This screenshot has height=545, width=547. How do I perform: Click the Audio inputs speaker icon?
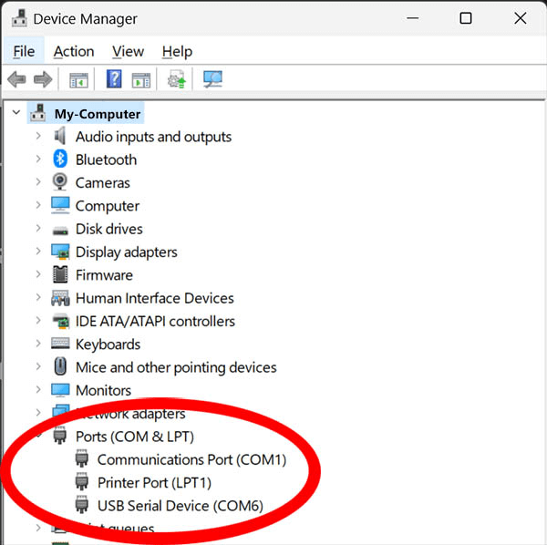coord(60,136)
